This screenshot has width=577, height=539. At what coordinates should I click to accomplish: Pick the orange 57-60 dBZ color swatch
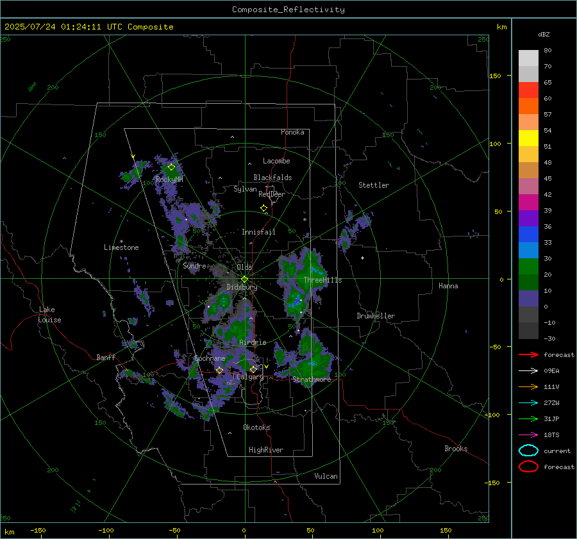point(528,106)
